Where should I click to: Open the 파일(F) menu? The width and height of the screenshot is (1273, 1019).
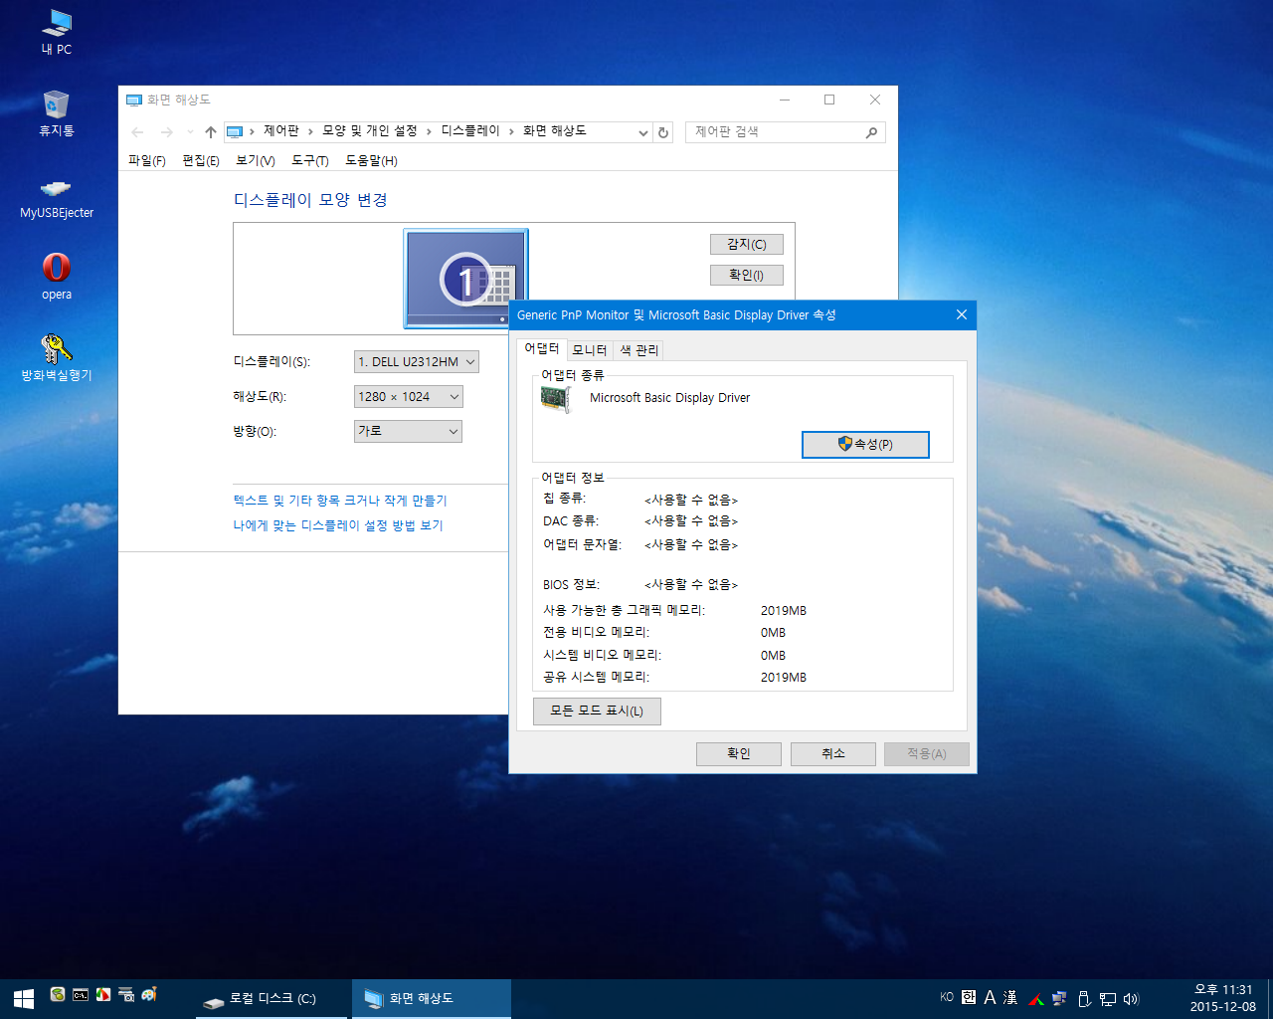[147, 160]
